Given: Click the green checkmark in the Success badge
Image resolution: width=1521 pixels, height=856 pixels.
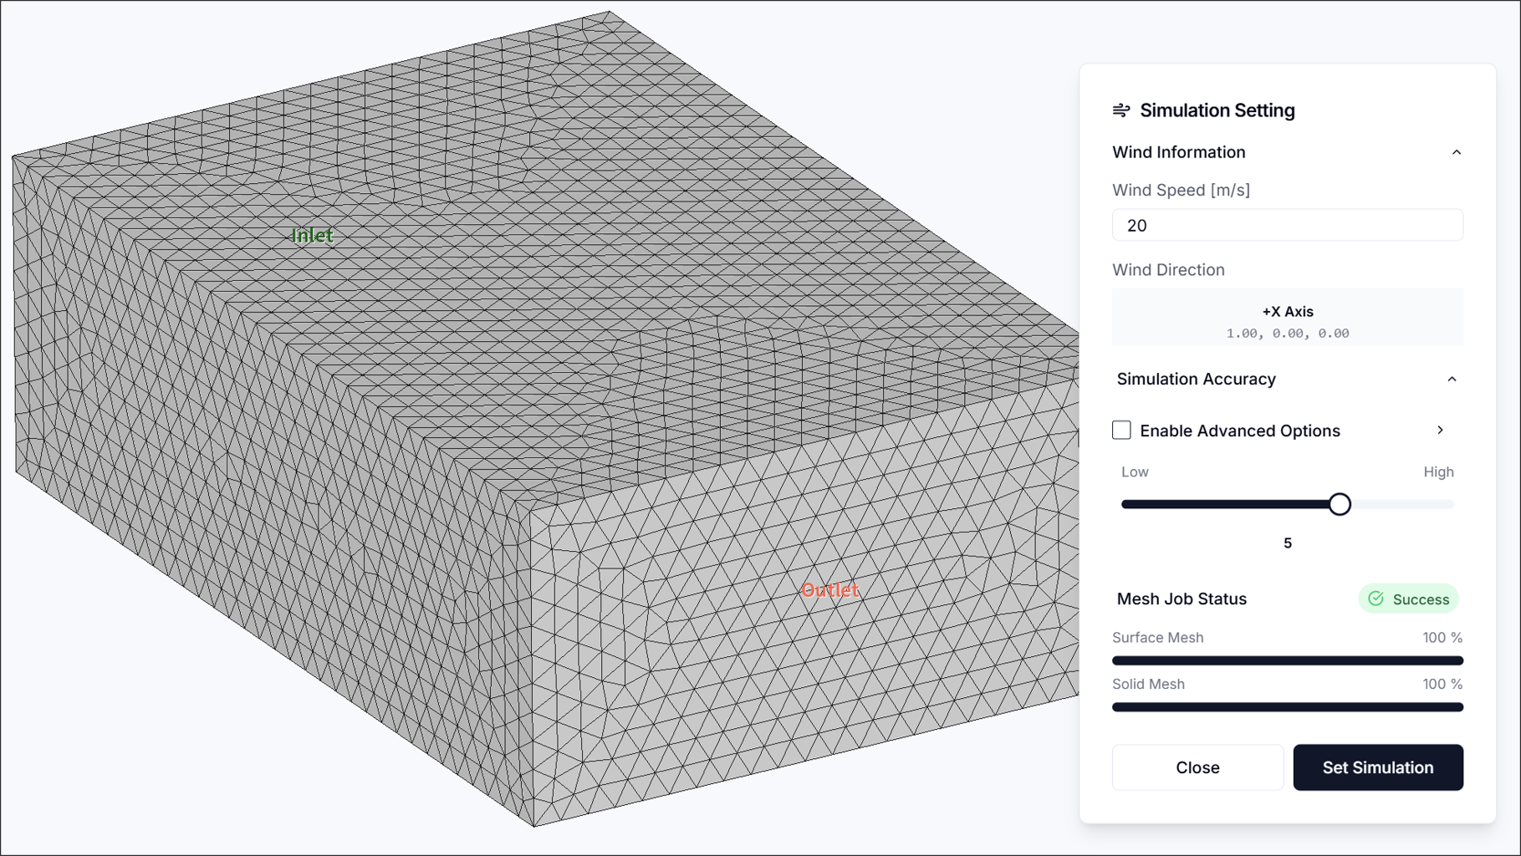Looking at the screenshot, I should 1376,599.
